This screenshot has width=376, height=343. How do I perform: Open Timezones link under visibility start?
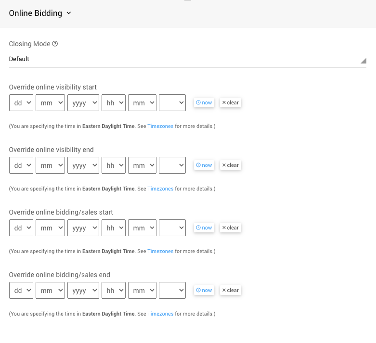point(160,126)
